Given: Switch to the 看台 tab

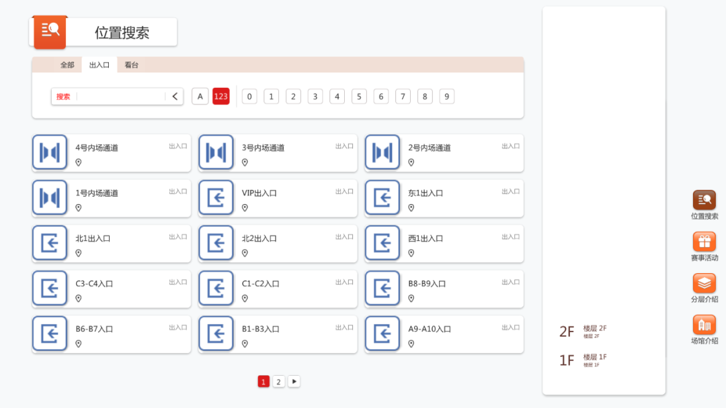Looking at the screenshot, I should point(130,65).
